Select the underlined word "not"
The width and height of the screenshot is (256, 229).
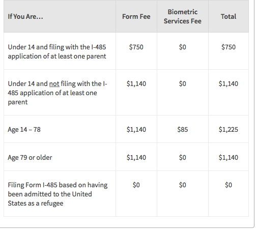click(54, 84)
